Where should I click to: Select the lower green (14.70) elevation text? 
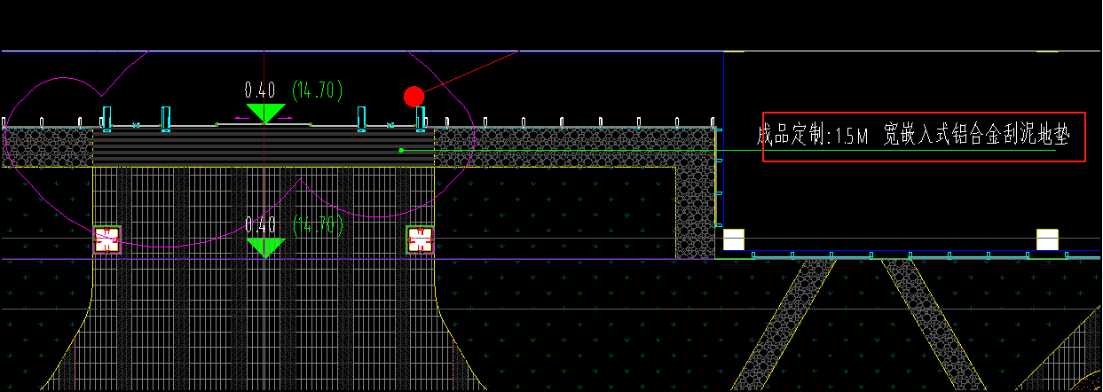(x=317, y=225)
